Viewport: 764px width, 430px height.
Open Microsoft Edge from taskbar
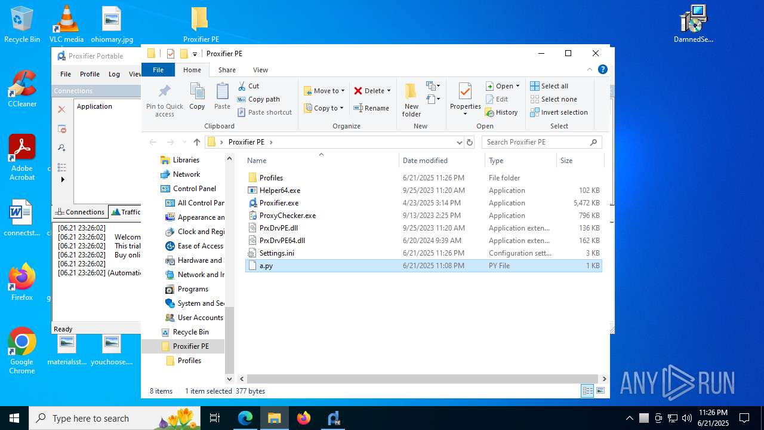[245, 418]
